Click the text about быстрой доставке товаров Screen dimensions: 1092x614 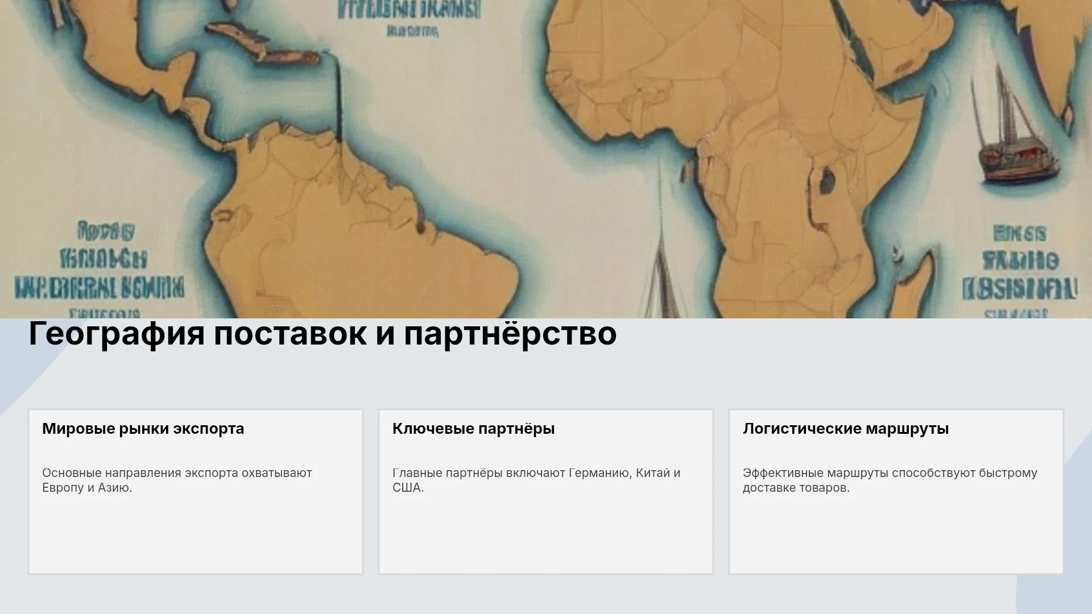tap(890, 480)
